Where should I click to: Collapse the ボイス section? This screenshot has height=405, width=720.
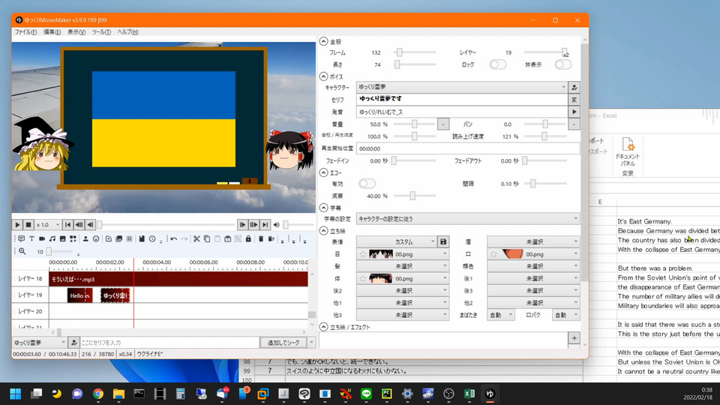coord(324,76)
